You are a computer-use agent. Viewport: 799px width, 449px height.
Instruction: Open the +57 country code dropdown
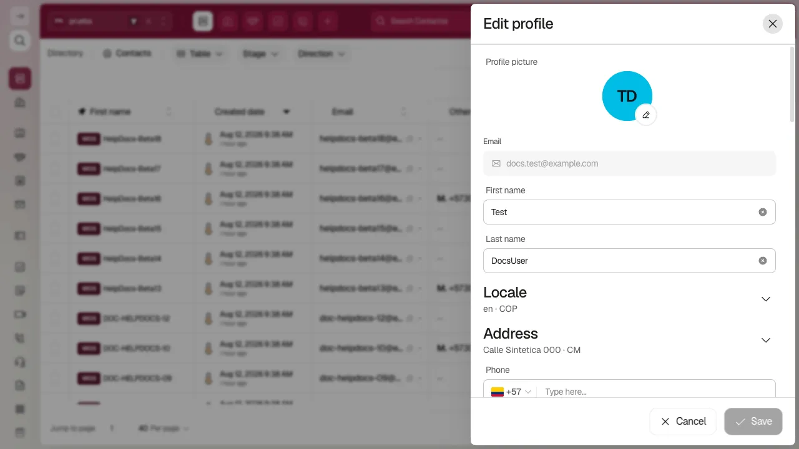pyautogui.click(x=511, y=392)
